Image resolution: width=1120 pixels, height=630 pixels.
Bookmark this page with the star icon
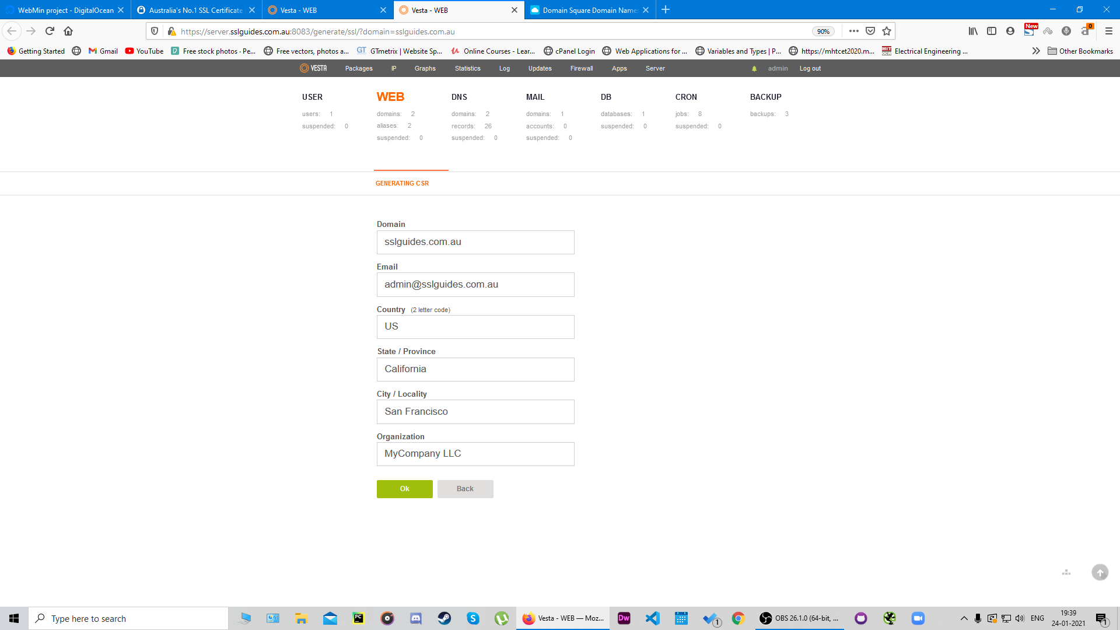click(x=886, y=31)
